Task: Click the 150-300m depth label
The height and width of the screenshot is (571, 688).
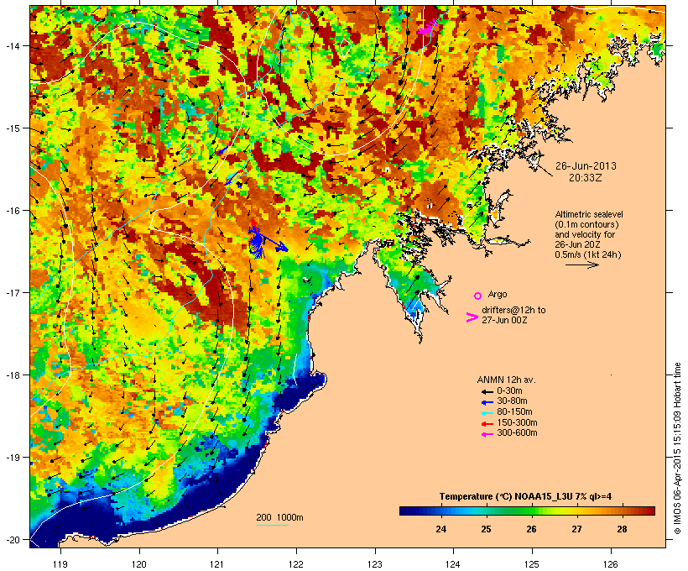Action: click(517, 423)
